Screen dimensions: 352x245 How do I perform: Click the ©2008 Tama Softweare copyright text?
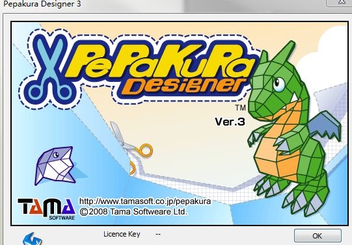tap(133, 212)
